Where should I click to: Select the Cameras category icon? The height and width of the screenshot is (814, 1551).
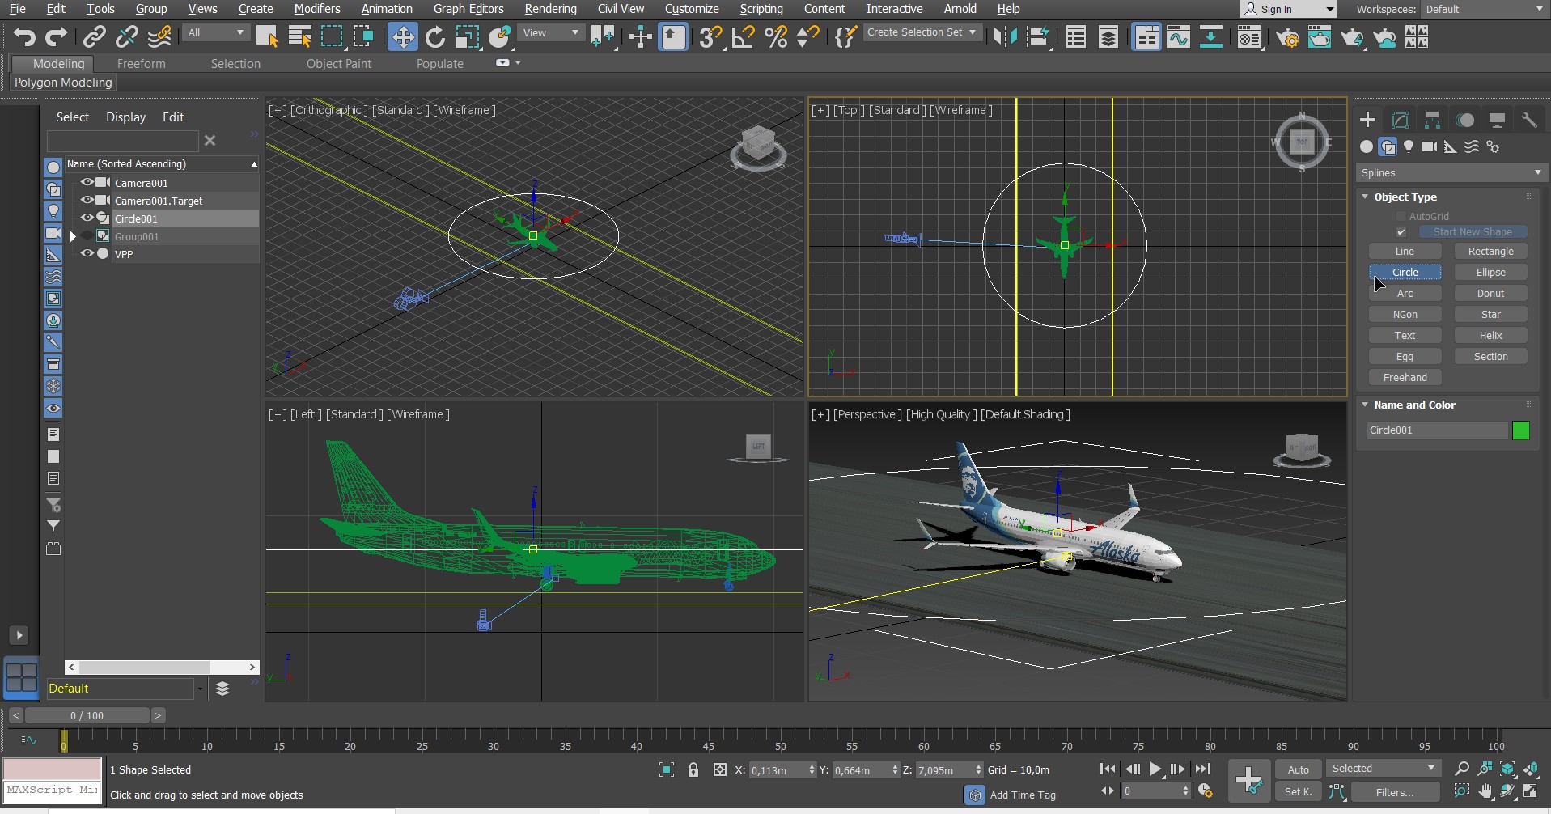[x=1430, y=146]
